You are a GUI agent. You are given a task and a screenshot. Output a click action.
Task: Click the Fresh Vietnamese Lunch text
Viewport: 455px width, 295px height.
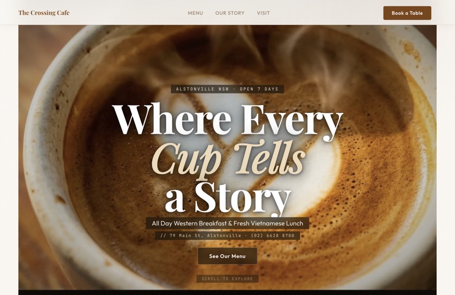pyautogui.click(x=268, y=223)
